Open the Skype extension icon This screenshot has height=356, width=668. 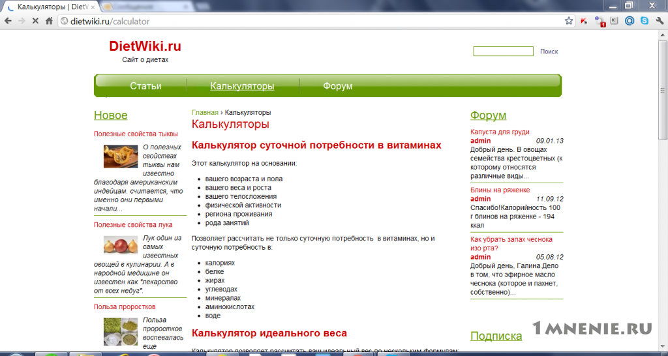[645, 20]
